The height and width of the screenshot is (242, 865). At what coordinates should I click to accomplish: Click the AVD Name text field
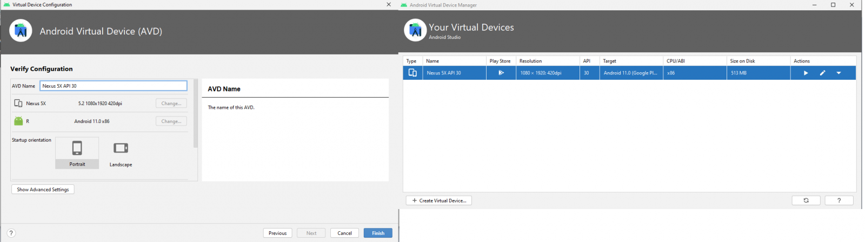[x=114, y=86]
